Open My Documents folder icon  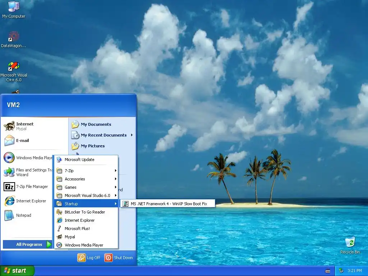(75, 124)
